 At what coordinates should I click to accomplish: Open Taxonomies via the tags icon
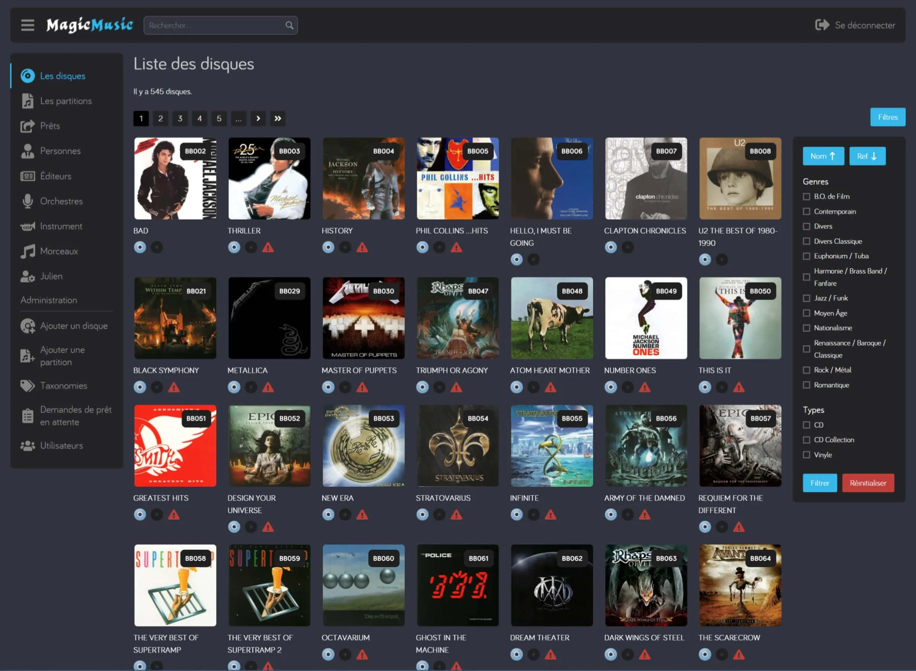pyautogui.click(x=27, y=385)
